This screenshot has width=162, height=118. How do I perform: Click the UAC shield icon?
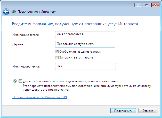(x=15, y=81)
